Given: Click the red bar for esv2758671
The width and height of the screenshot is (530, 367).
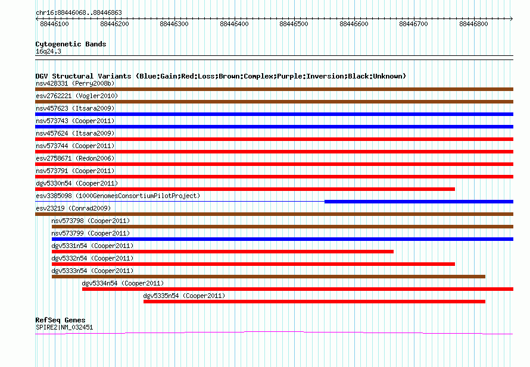Looking at the screenshot, I should coord(274,164).
